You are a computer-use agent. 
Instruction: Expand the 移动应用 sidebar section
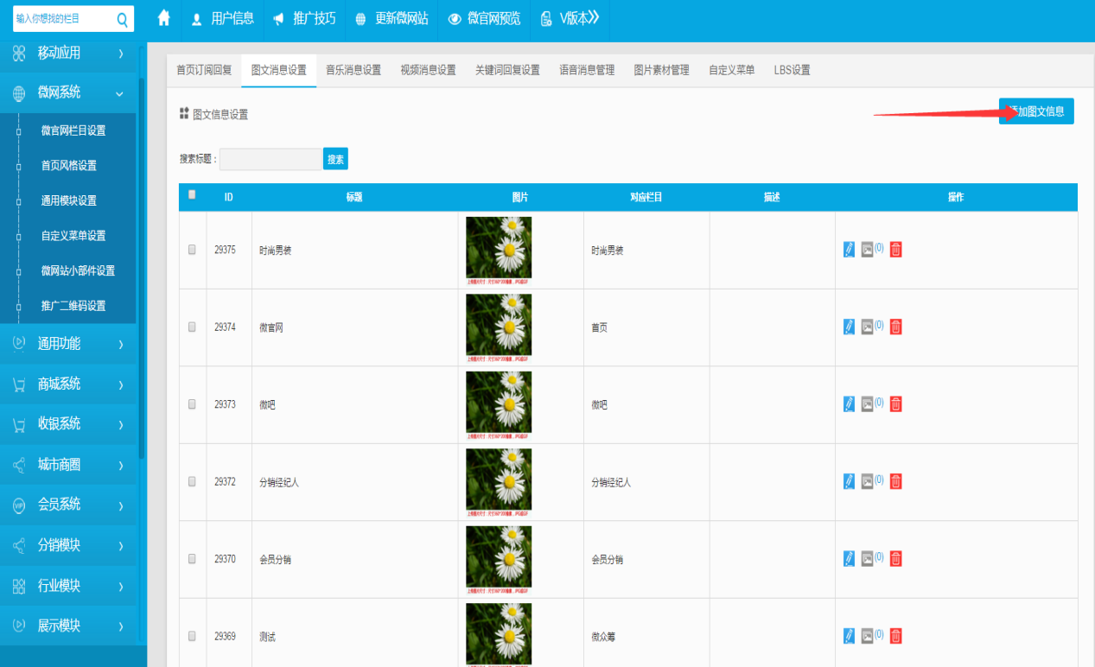pos(67,54)
